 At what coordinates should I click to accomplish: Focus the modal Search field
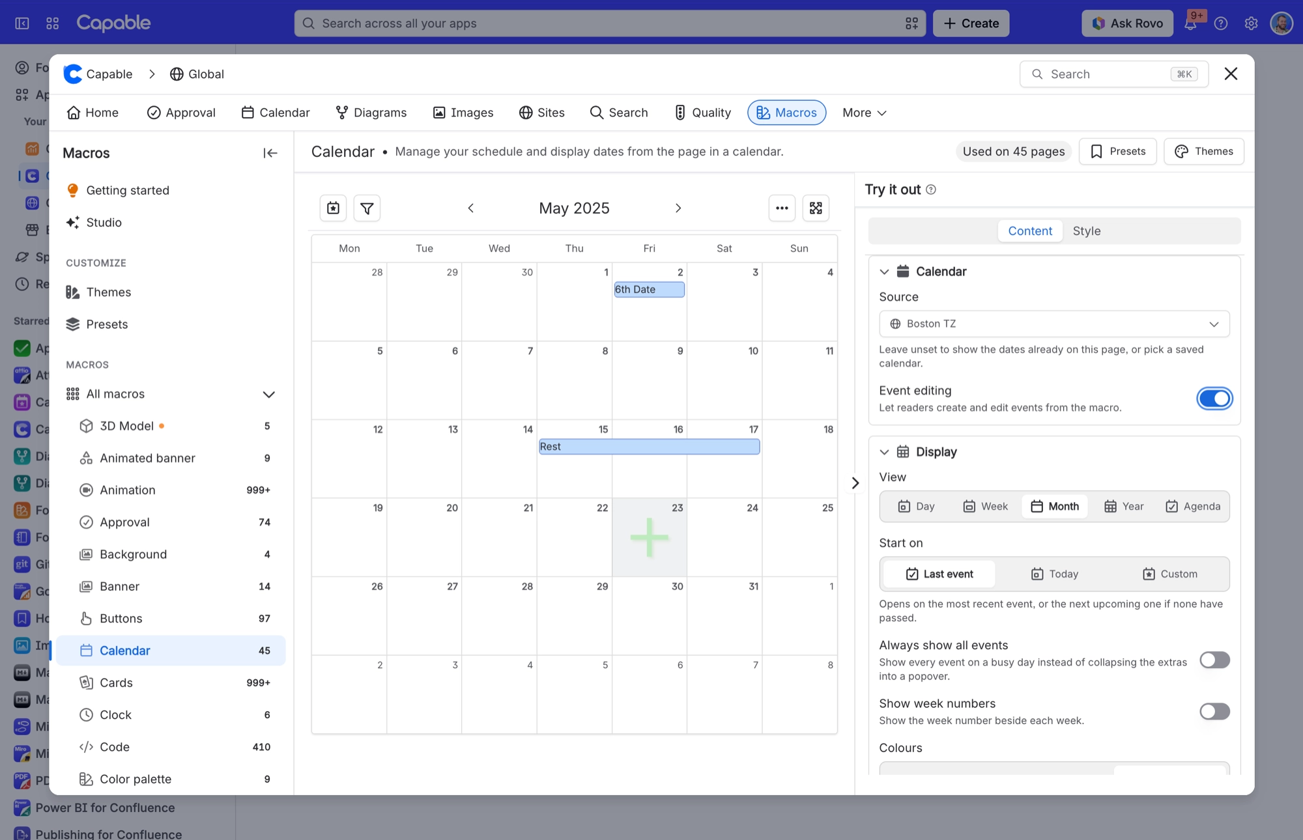1113,74
